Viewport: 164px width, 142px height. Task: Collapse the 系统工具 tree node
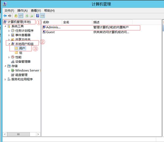tap(5, 26)
